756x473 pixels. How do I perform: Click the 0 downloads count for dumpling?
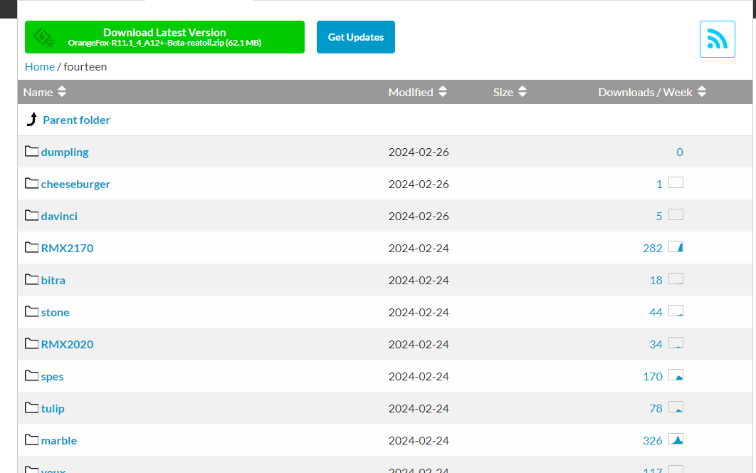pyautogui.click(x=679, y=152)
